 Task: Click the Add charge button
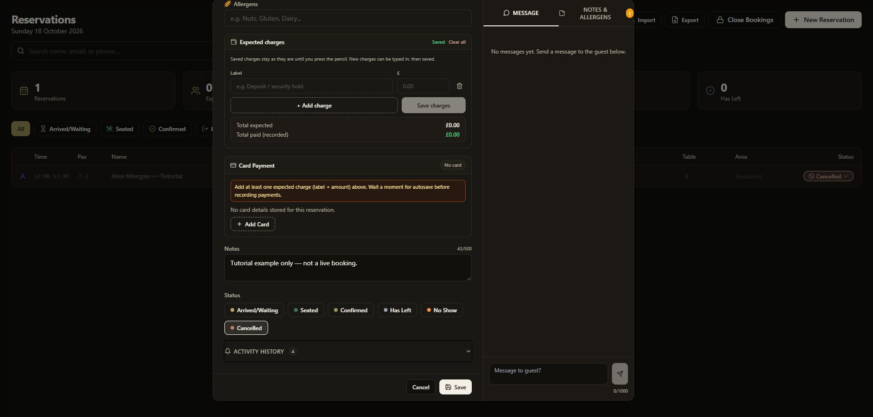tap(314, 105)
